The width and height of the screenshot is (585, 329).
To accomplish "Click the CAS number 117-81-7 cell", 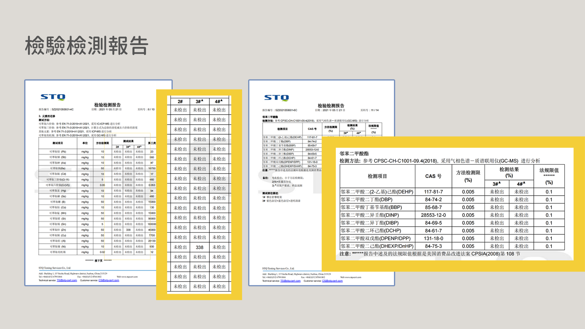I will coord(434,191).
